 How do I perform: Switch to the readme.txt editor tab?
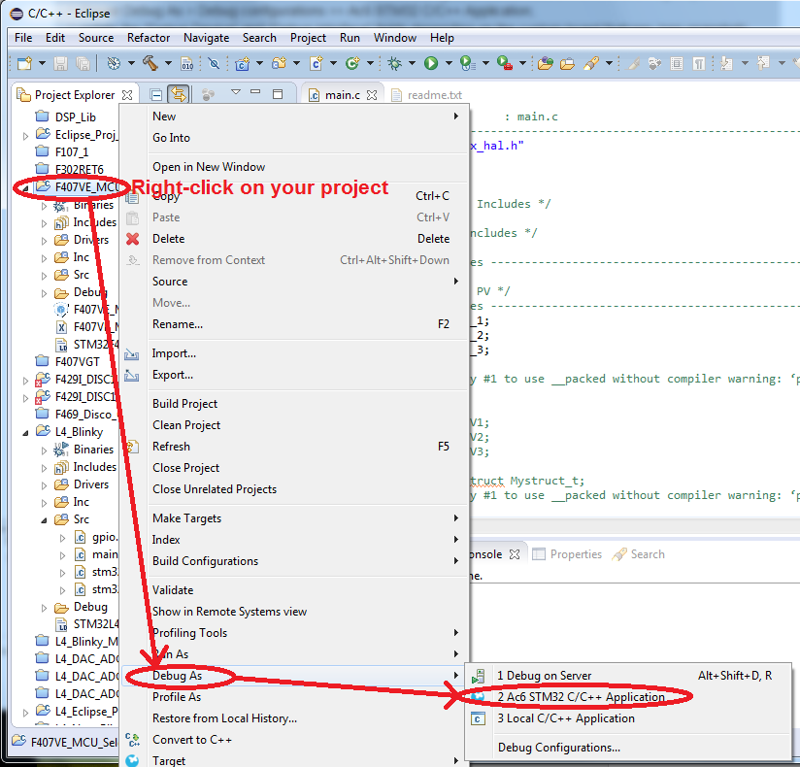(434, 96)
